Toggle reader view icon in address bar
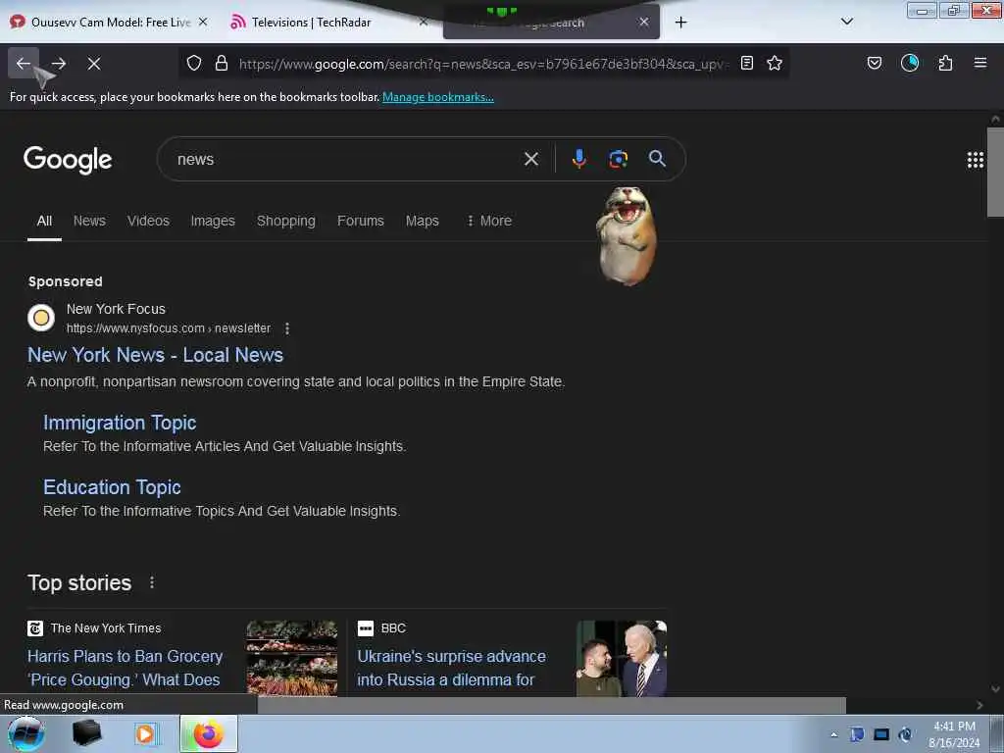This screenshot has height=753, width=1004. 746,63
